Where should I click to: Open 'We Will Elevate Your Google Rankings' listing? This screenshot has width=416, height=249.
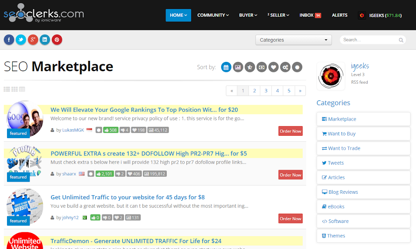pos(144,110)
